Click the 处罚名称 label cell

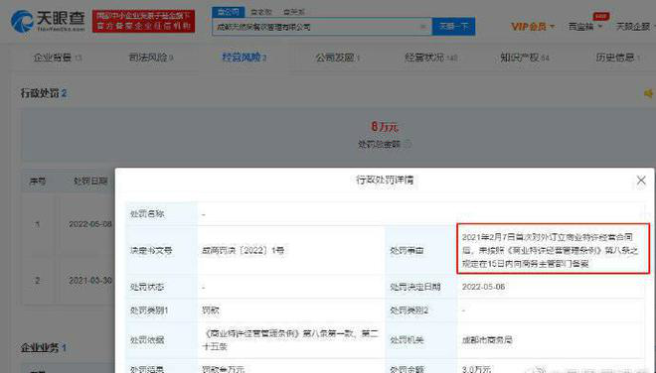161,214
